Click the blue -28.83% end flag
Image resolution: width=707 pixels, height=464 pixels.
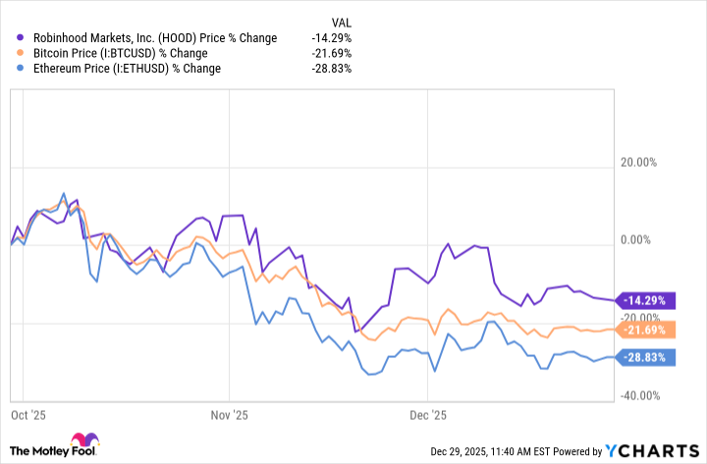(x=652, y=357)
